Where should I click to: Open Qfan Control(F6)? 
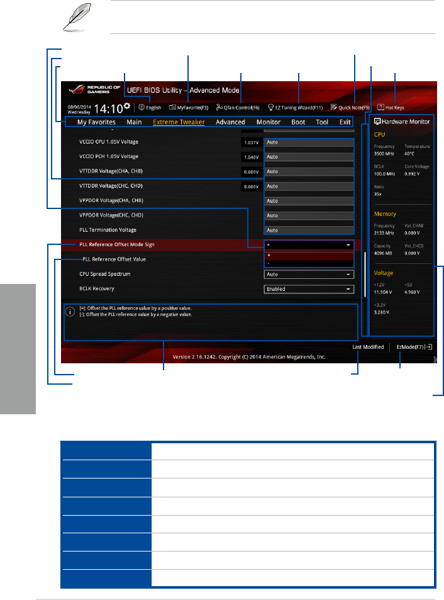point(238,108)
